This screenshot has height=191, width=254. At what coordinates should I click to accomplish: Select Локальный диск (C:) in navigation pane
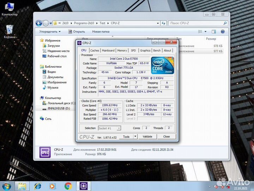[59, 103]
